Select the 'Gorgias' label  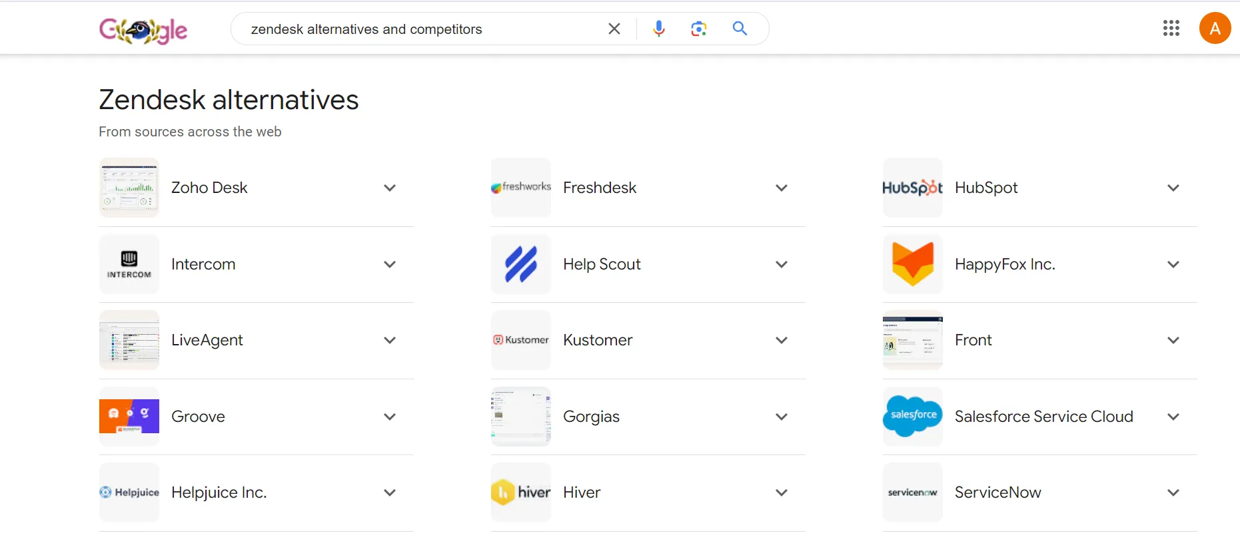pyautogui.click(x=591, y=417)
